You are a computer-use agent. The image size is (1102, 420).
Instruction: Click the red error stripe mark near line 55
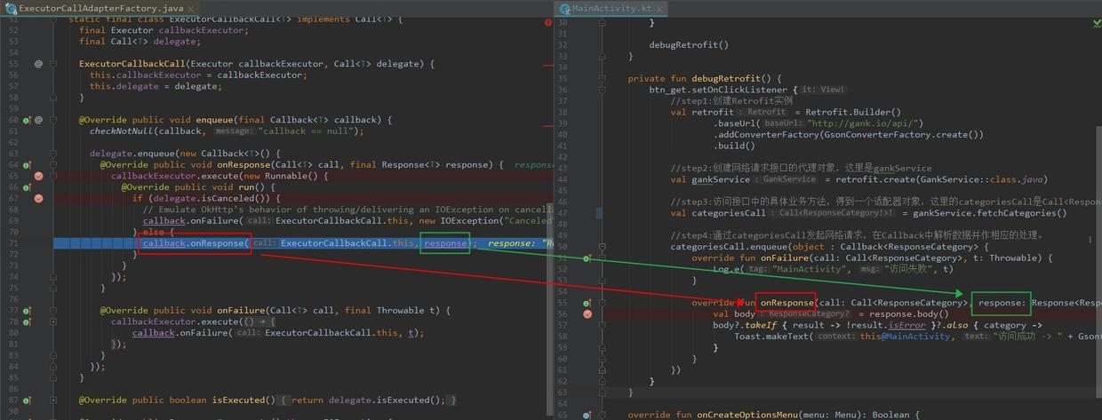pyautogui.click(x=547, y=64)
